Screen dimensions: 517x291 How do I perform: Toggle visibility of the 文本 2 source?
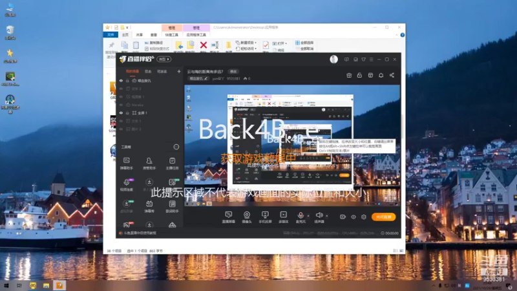(121, 89)
